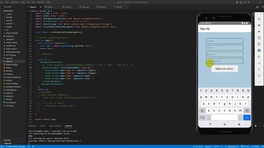Rotate emulator right with the lower rotate icon
This screenshot has height=148, width=264.
pos(259,44)
